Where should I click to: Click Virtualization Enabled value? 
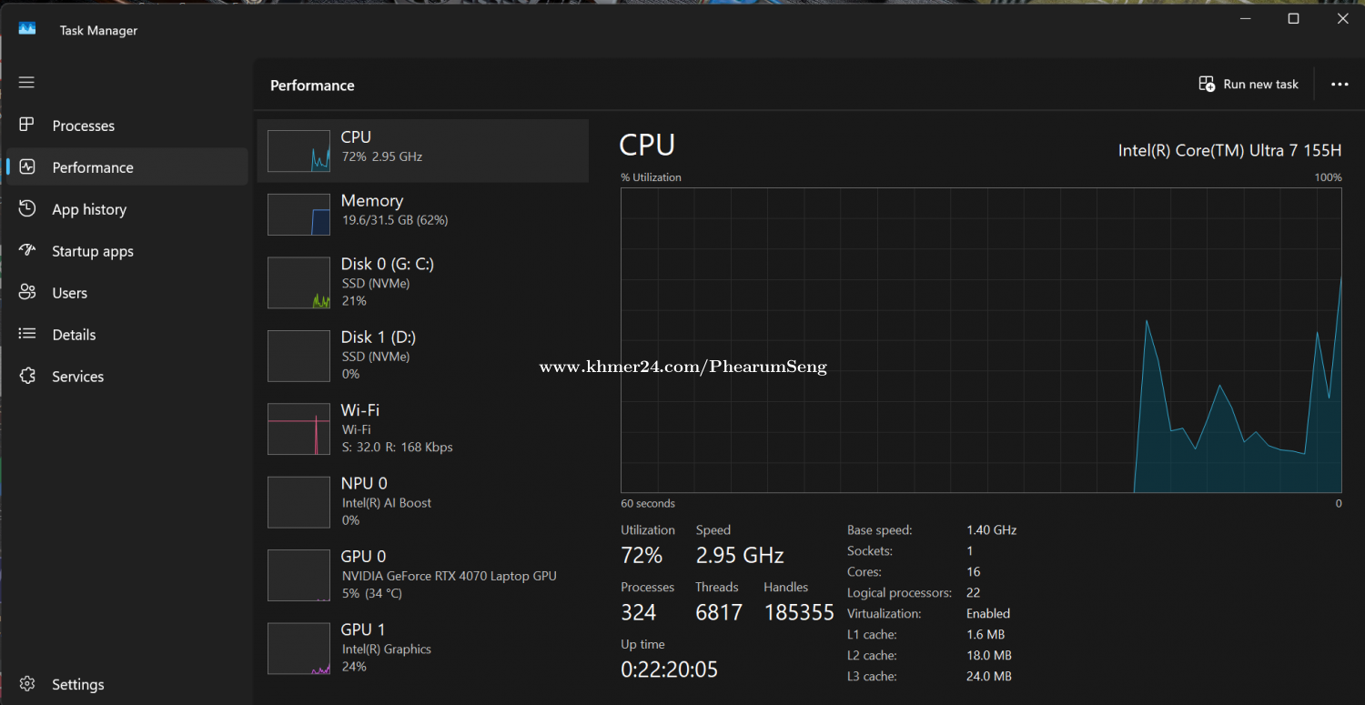pyautogui.click(x=988, y=613)
